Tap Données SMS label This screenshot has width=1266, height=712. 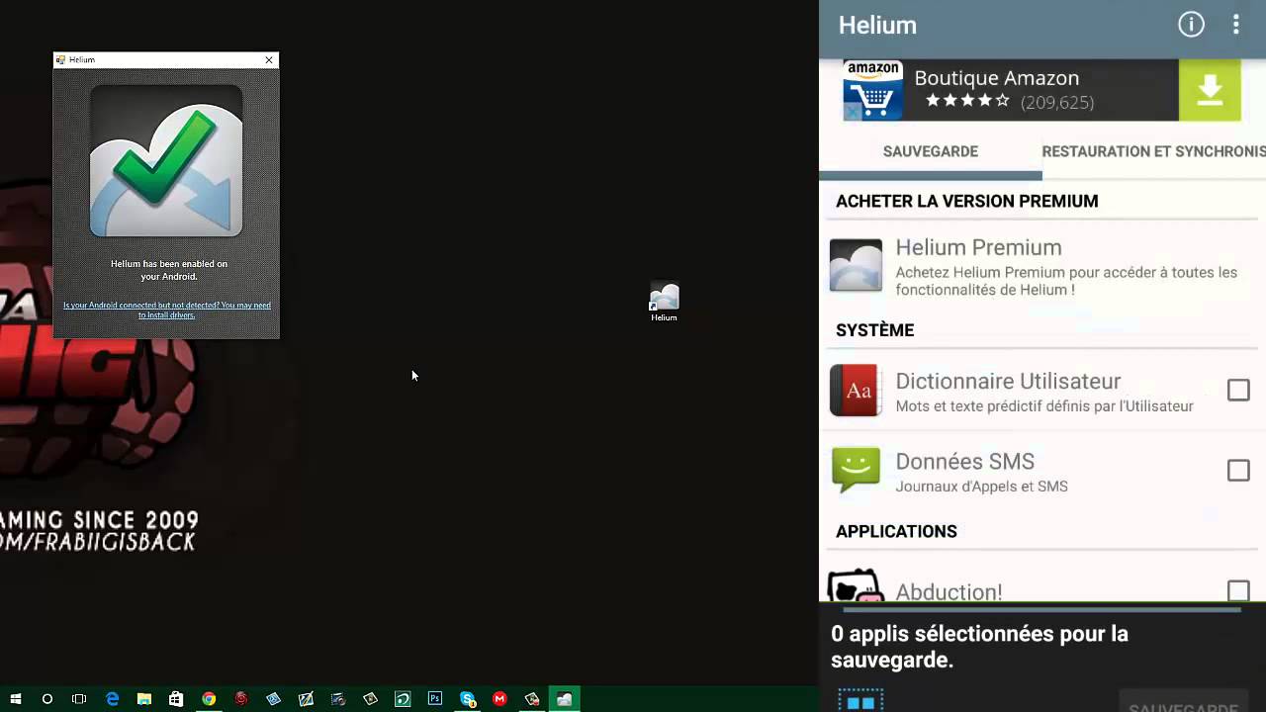click(x=964, y=461)
